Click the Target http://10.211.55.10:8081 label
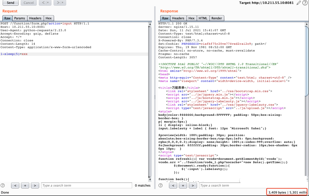The height and width of the screenshot is (196, 309). (x=266, y=3)
